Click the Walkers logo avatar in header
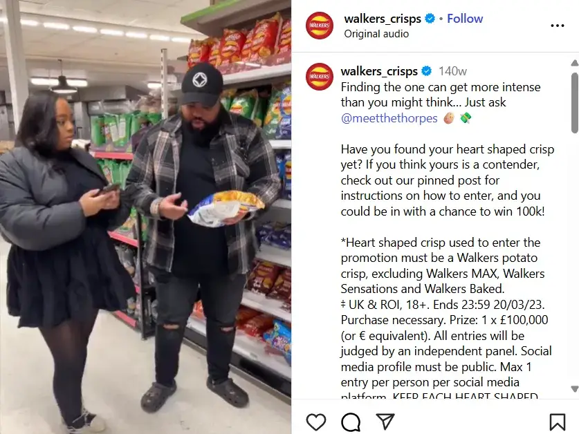The height and width of the screenshot is (434, 579). tap(320, 26)
